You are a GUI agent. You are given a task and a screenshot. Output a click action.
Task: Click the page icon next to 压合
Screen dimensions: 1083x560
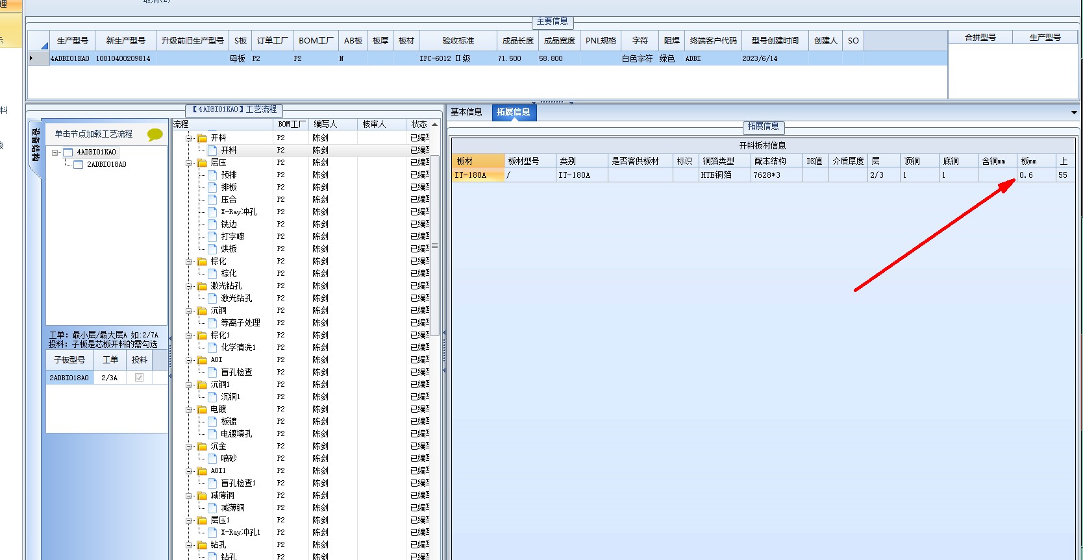coord(212,200)
